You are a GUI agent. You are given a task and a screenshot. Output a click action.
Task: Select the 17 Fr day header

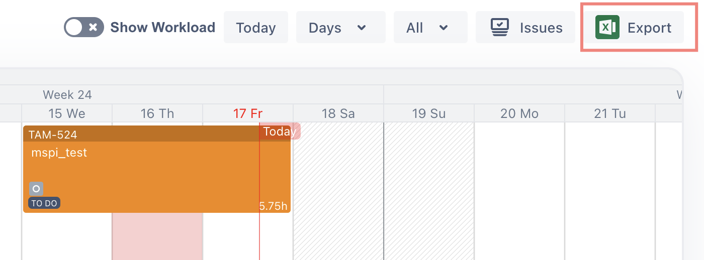click(x=248, y=113)
